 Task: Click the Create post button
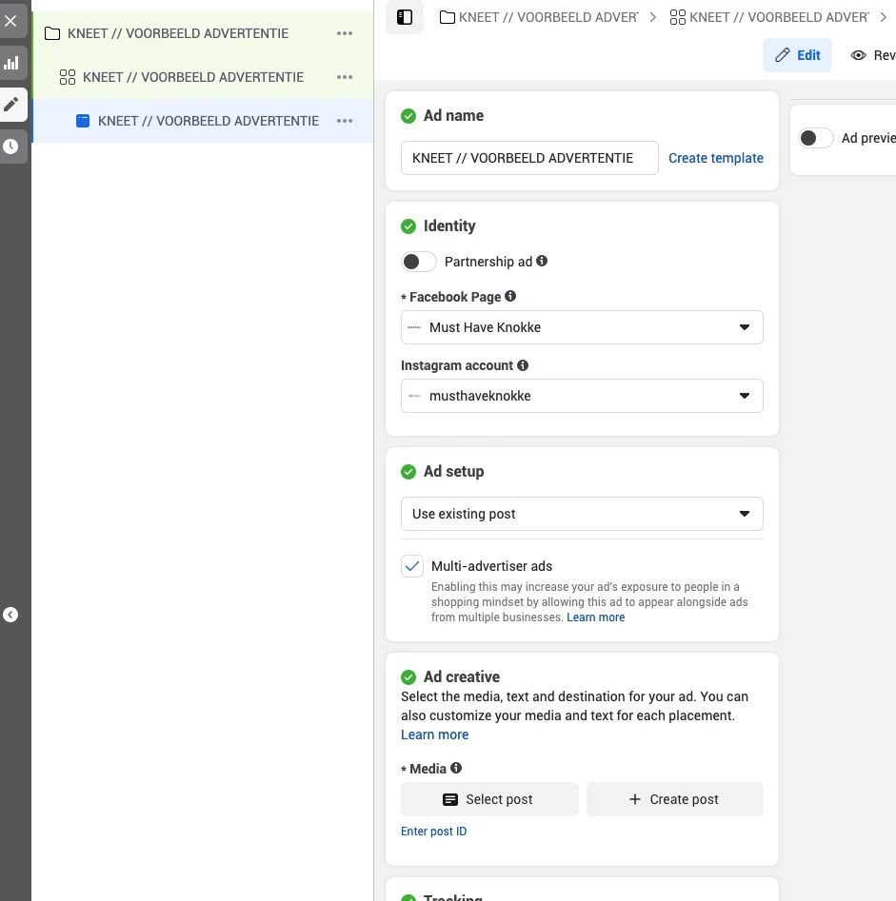[x=674, y=799]
